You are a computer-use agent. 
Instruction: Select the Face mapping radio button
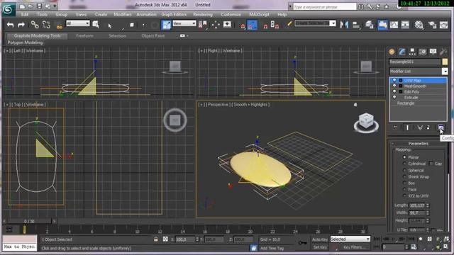pyautogui.click(x=404, y=189)
